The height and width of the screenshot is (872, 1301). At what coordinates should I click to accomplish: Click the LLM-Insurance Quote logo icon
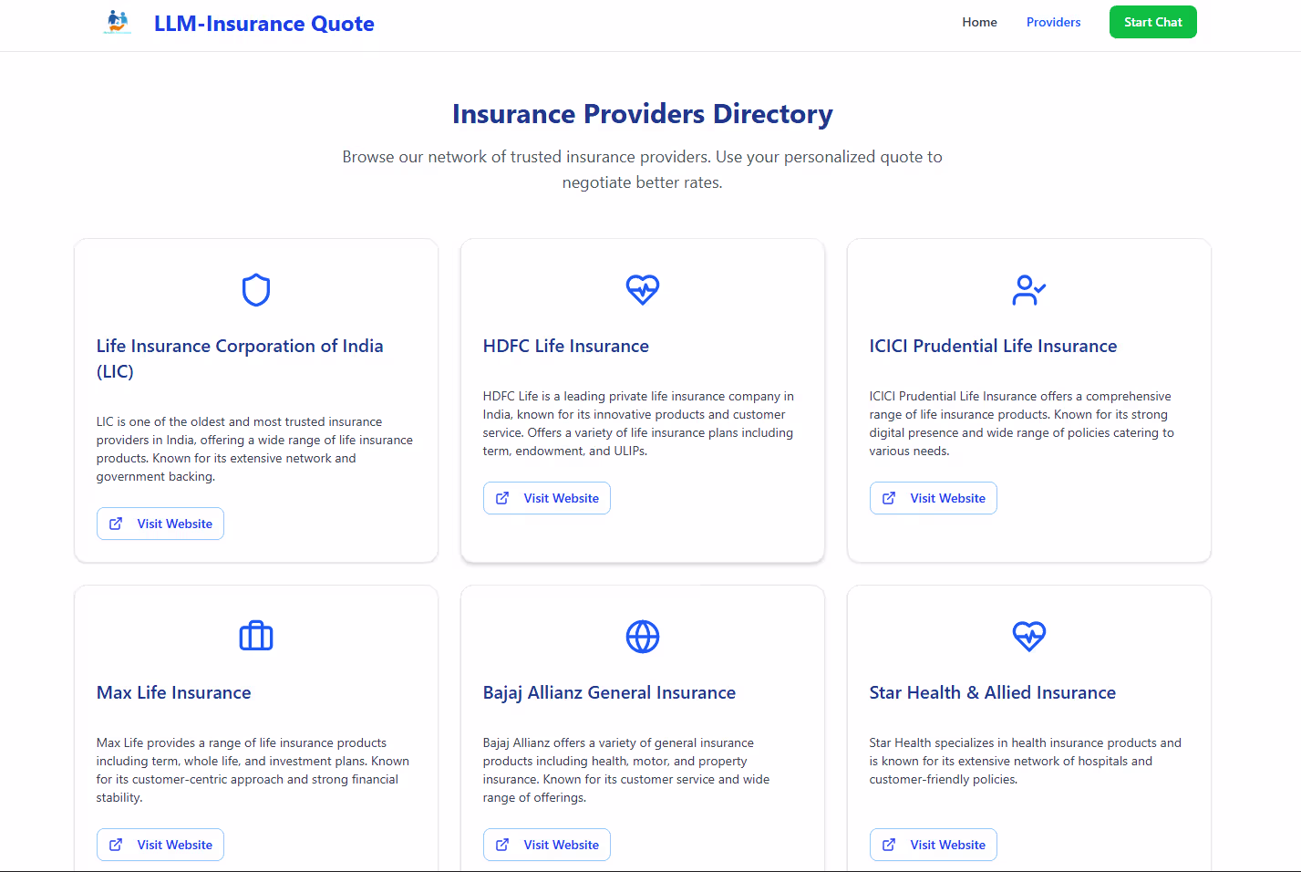coord(117,23)
